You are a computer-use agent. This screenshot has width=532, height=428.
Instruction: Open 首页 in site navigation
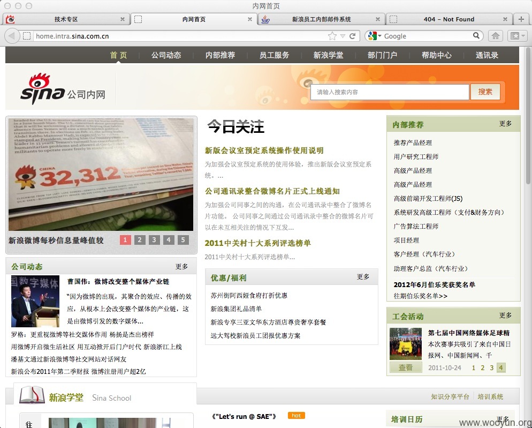[x=118, y=55]
